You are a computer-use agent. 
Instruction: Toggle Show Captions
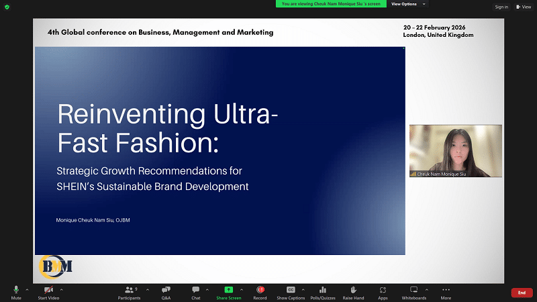291,290
